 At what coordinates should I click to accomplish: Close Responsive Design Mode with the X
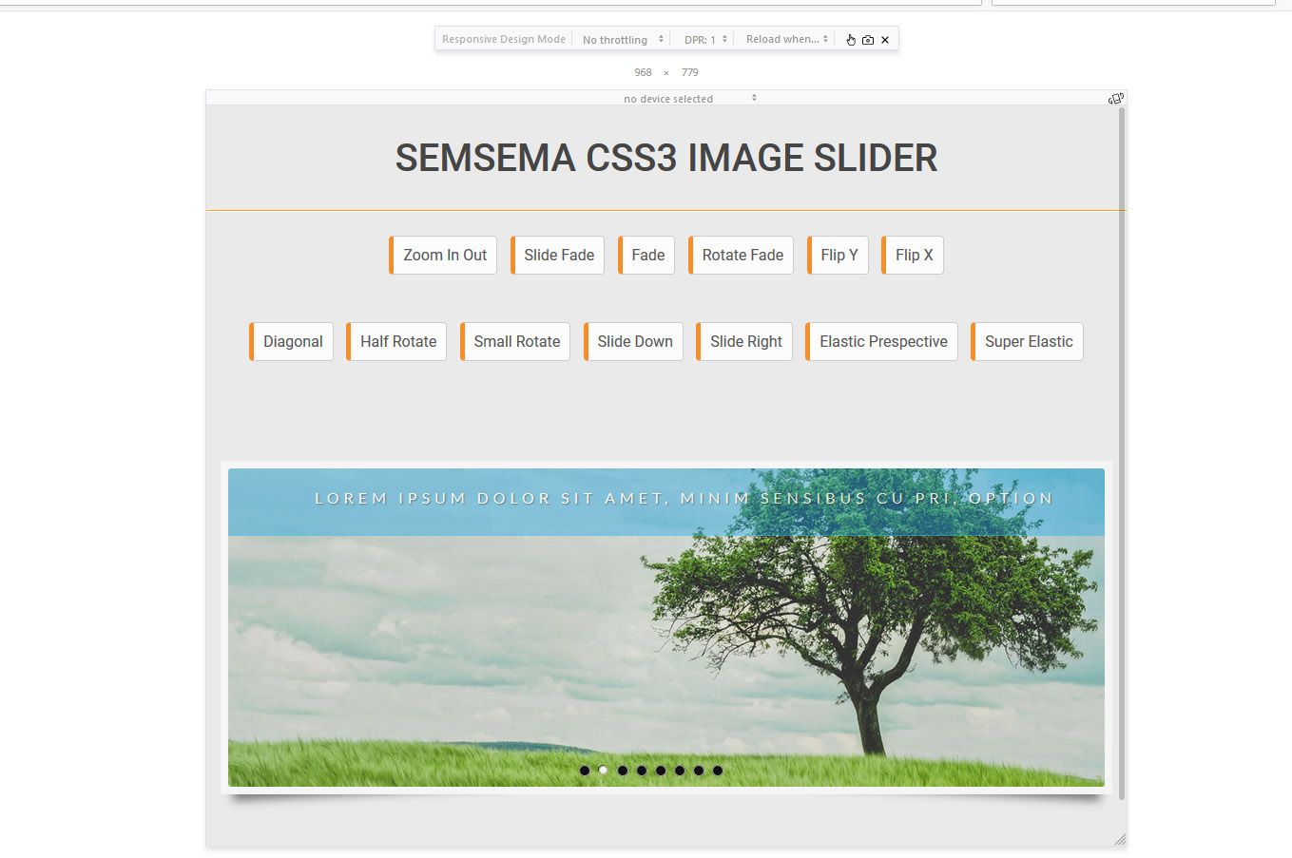tap(885, 40)
